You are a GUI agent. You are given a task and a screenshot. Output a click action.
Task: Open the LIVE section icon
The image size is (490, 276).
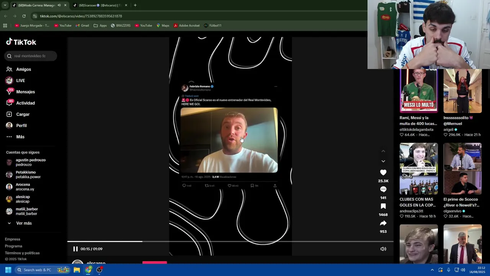tap(9, 80)
